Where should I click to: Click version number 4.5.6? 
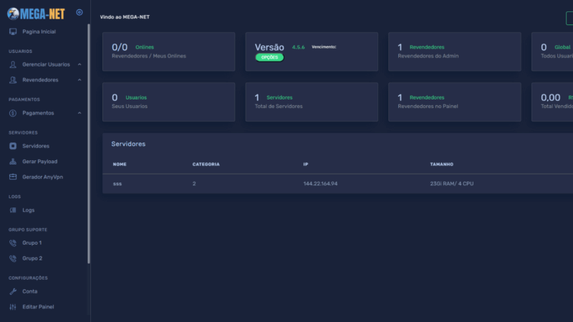298,47
